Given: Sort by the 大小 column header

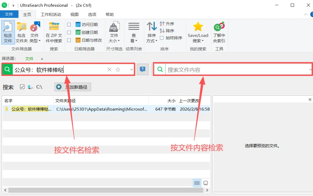Looking at the screenshot, I should point(163,101).
